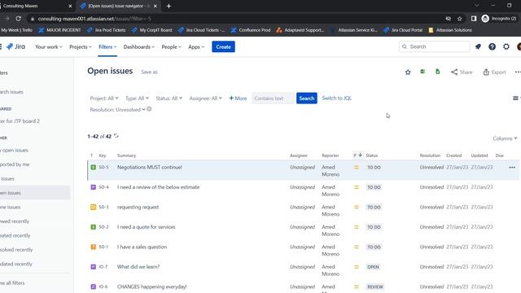Click the medium priority icon for SO-2
Screen dimensions: 521x293
pyautogui.click(x=357, y=227)
